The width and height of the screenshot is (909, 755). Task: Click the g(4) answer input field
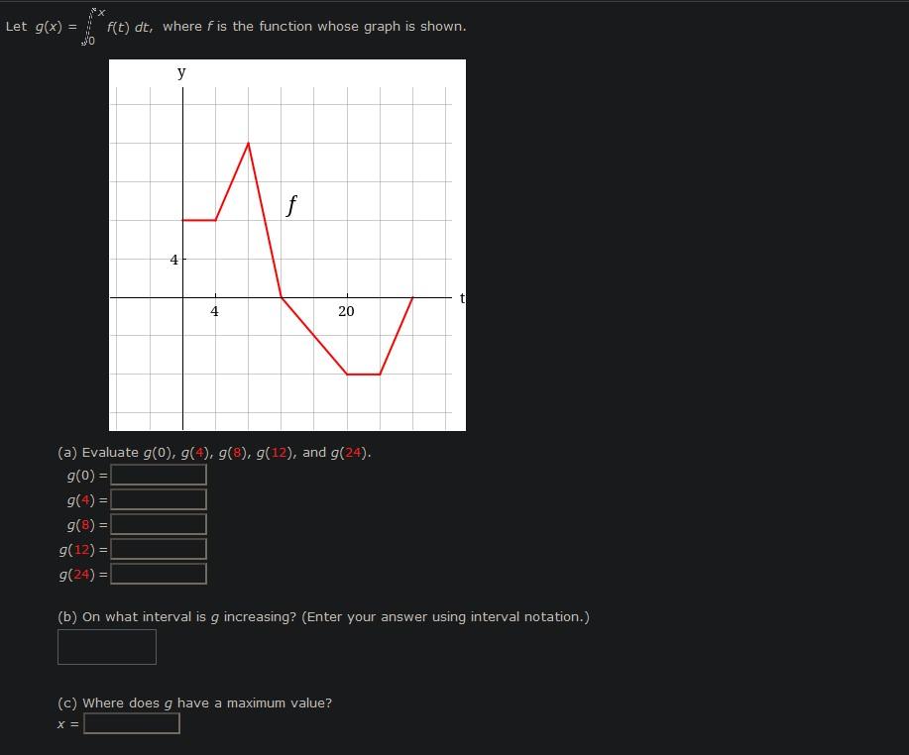pos(158,498)
